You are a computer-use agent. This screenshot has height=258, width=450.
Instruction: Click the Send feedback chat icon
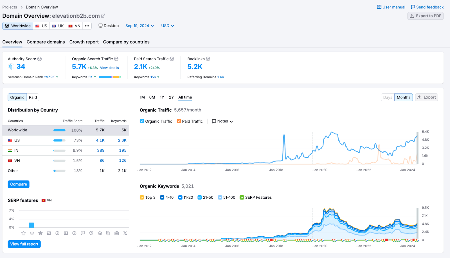pyautogui.click(x=413, y=7)
